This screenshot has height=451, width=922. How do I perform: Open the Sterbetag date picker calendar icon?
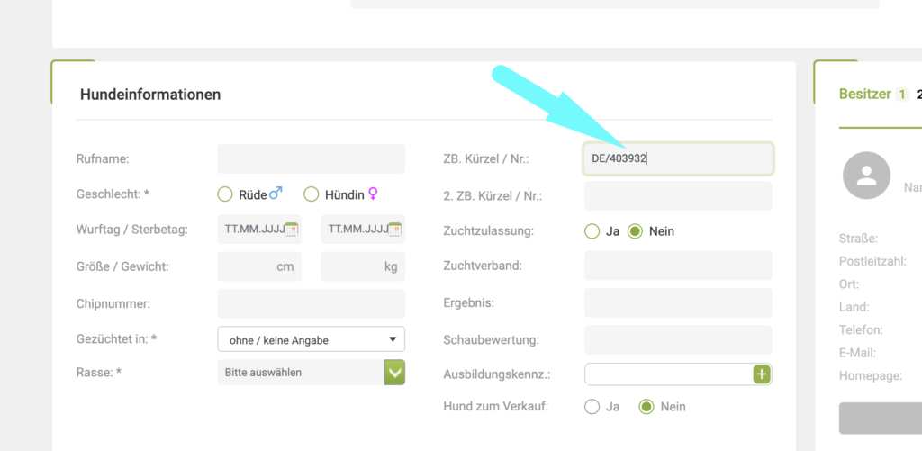tap(394, 230)
